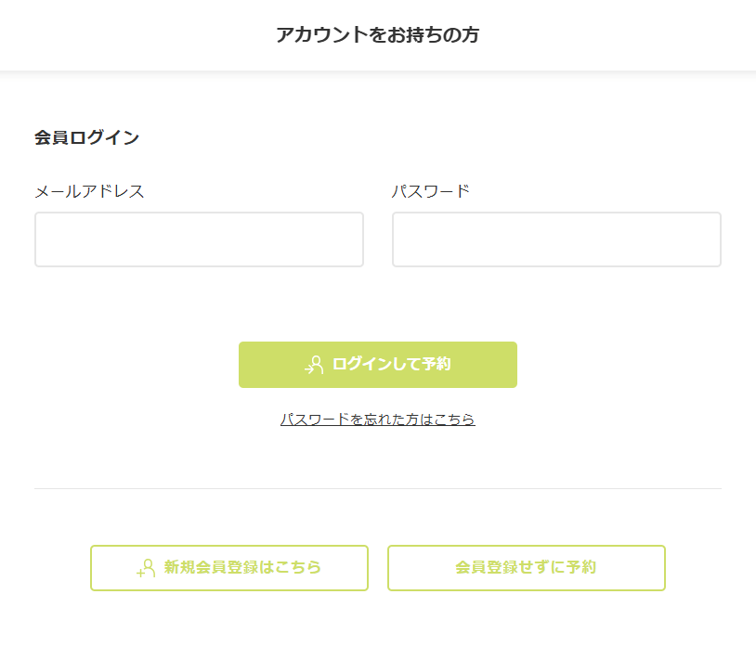
Task: Click the メールアドレス field label
Action: click(89, 191)
